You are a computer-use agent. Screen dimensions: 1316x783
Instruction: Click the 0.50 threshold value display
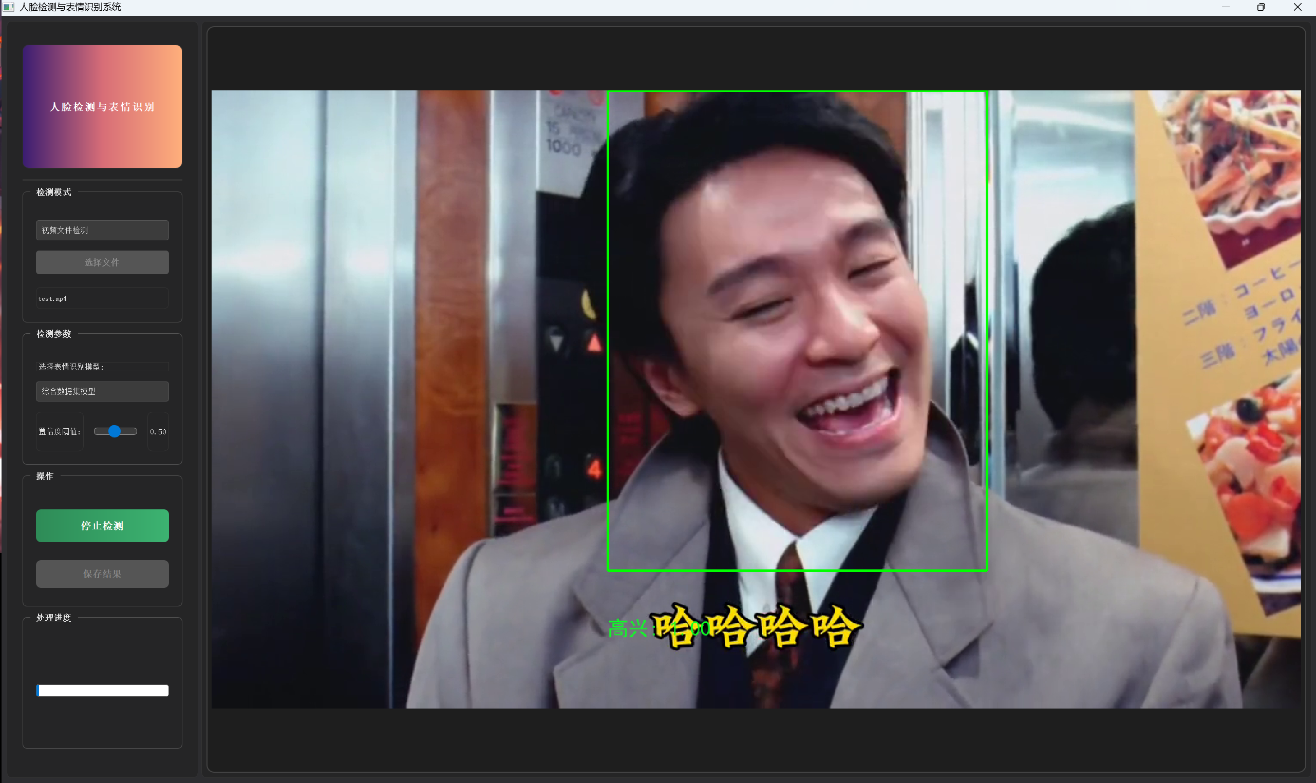[158, 431]
